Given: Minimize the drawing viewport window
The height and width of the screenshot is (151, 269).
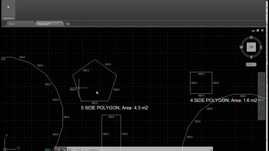Looking at the screenshot, I should click(x=253, y=31).
